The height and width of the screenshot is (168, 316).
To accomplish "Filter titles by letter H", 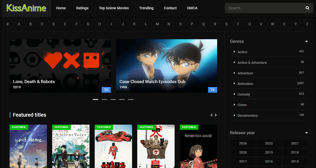I will coord(100,24).
